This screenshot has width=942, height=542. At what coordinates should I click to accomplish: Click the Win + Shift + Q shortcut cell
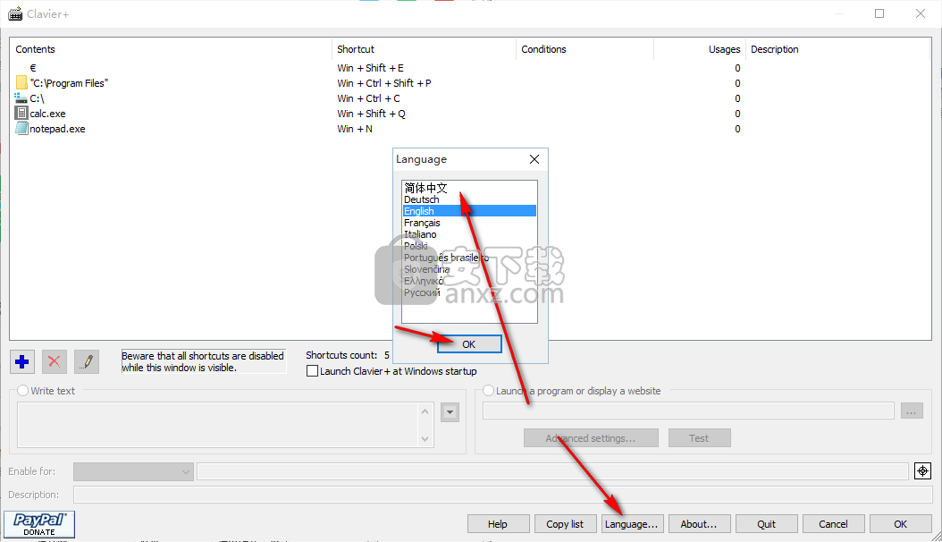[371, 114]
